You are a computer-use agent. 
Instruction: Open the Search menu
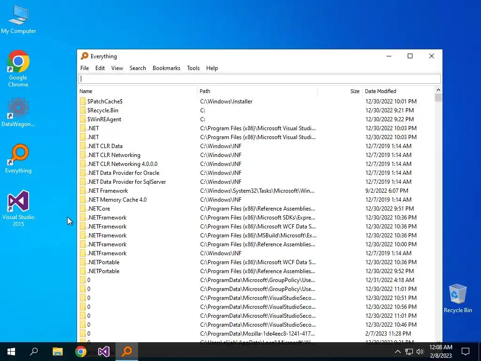point(138,68)
